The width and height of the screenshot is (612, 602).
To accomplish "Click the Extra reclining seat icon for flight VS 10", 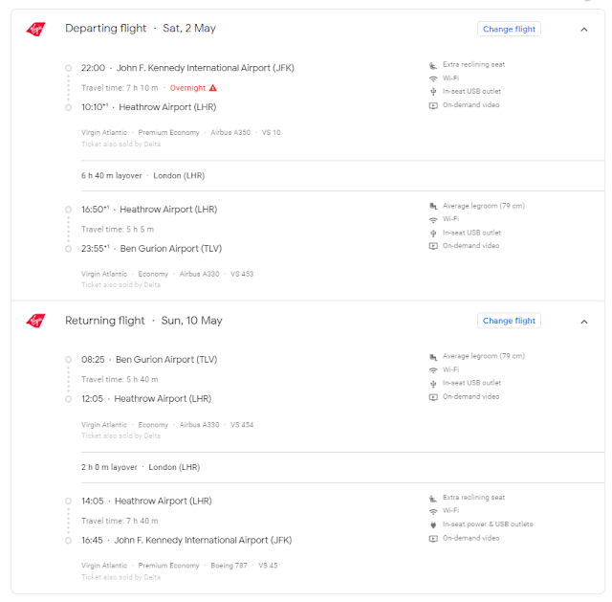I will coord(433,65).
